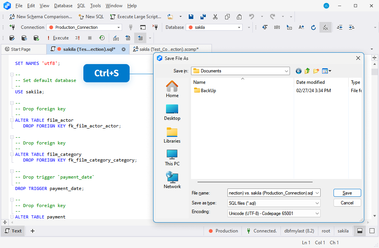The height and width of the screenshot is (248, 379).
Task: Click the Redo arrow icon
Action: tap(273, 17)
